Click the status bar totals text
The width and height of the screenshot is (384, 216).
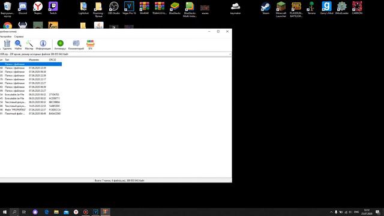click(119, 181)
